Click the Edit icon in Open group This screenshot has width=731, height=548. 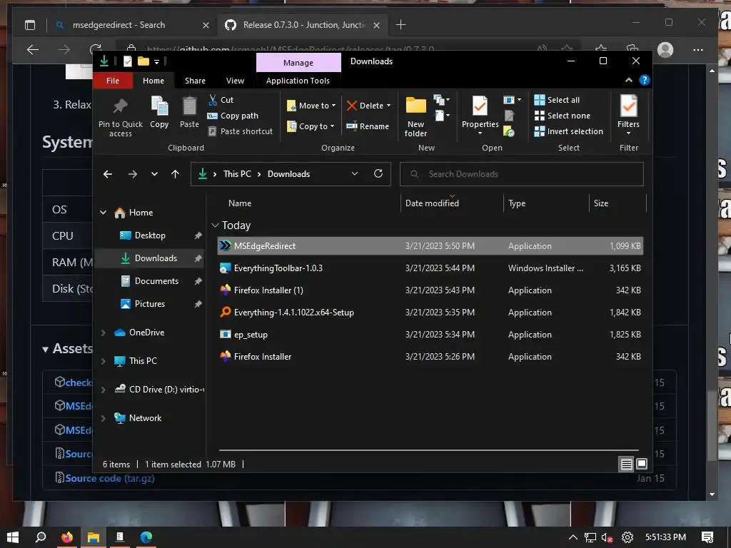(x=509, y=116)
